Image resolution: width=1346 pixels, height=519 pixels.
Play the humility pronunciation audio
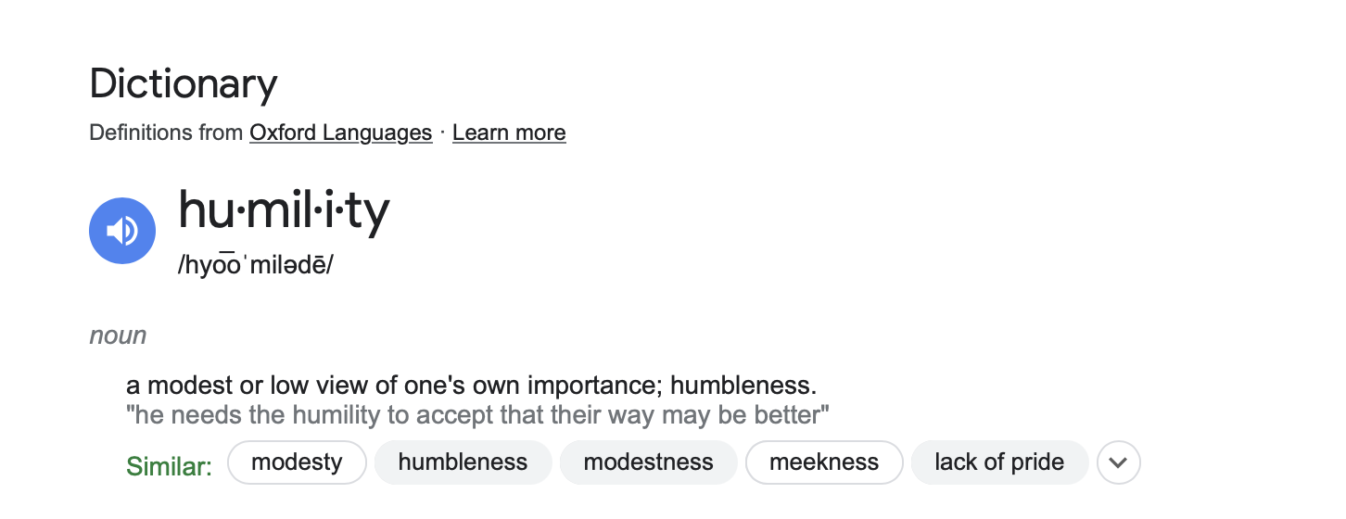point(122,231)
